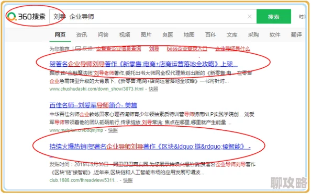
Task: Open the 文库 tab
Action: point(232,35)
